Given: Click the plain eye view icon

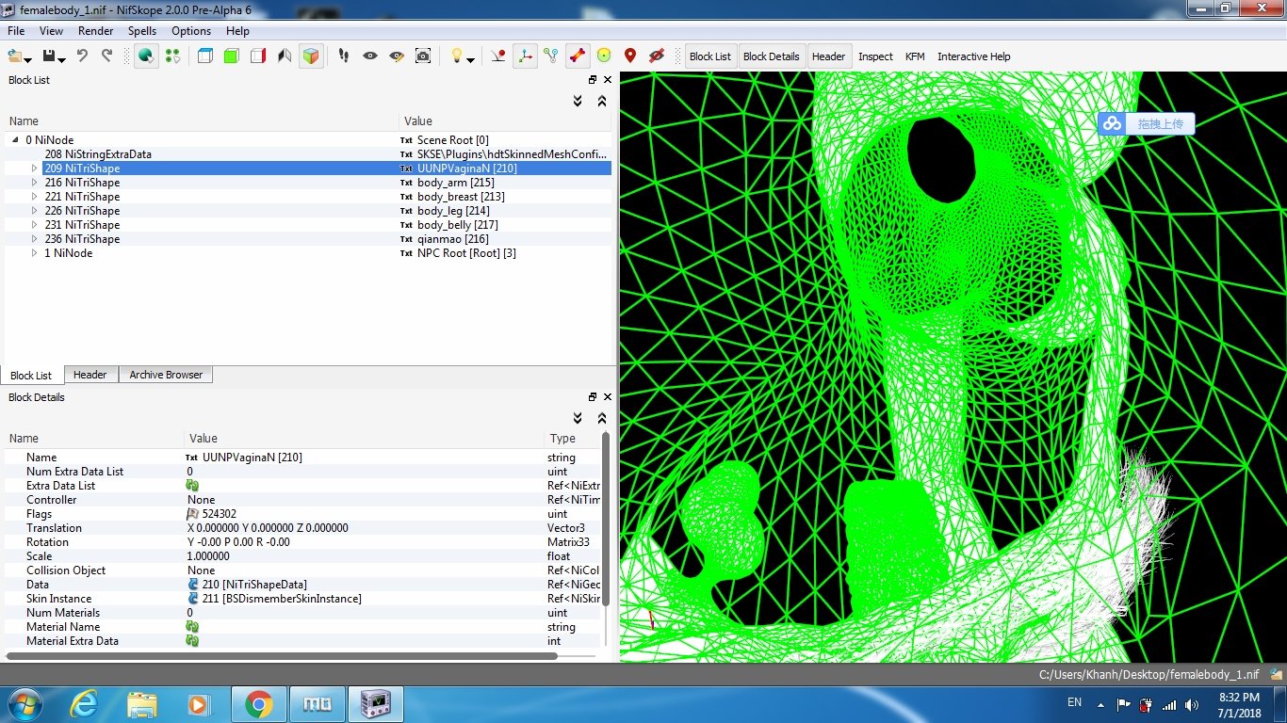Looking at the screenshot, I should tap(370, 56).
